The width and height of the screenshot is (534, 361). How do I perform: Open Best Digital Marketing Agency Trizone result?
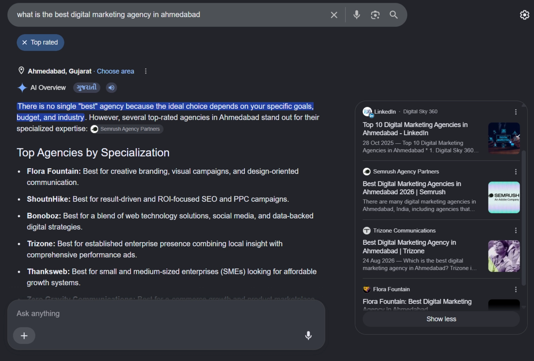pos(409,247)
